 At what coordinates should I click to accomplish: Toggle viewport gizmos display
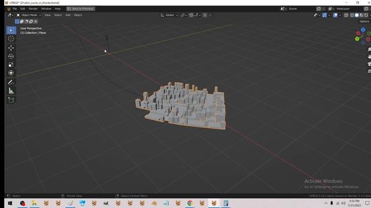pyautogui.click(x=325, y=15)
